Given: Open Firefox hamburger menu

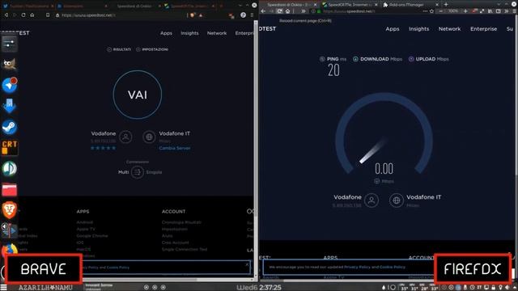Looking at the screenshot, I should (514, 11).
